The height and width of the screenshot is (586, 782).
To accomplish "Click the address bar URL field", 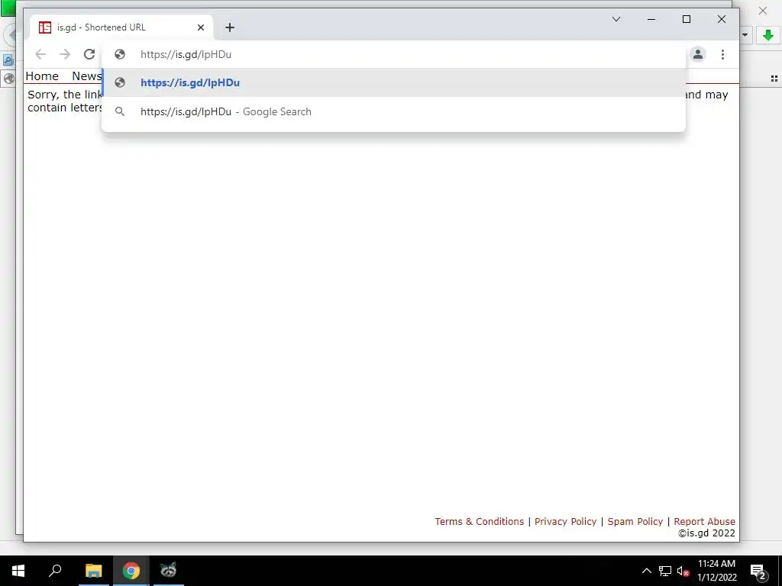I will point(394,54).
